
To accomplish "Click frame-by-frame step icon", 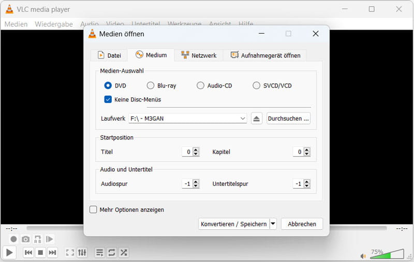I will point(49,239).
